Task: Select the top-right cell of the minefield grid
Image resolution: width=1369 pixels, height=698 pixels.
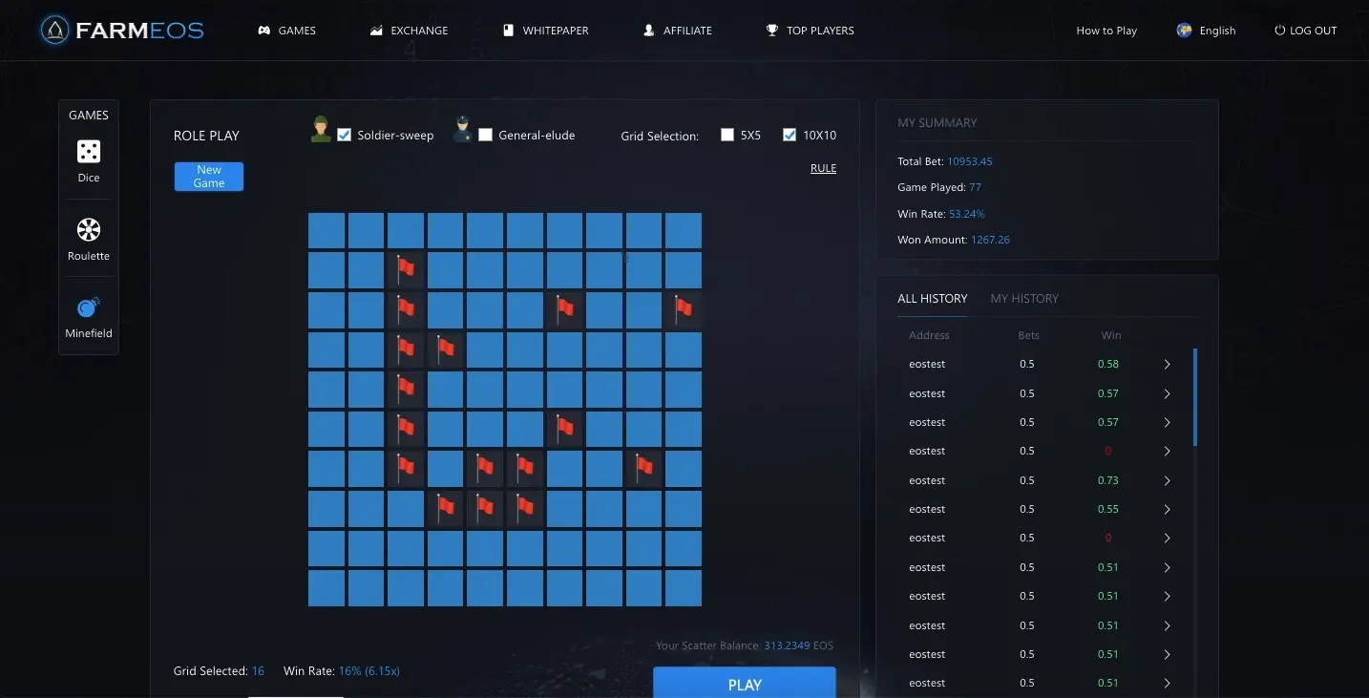Action: click(x=684, y=231)
